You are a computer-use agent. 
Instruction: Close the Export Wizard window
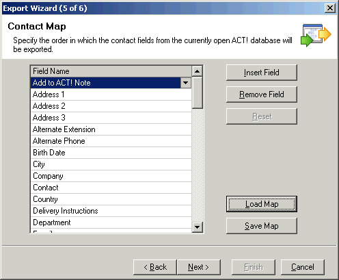pyautogui.click(x=330, y=8)
